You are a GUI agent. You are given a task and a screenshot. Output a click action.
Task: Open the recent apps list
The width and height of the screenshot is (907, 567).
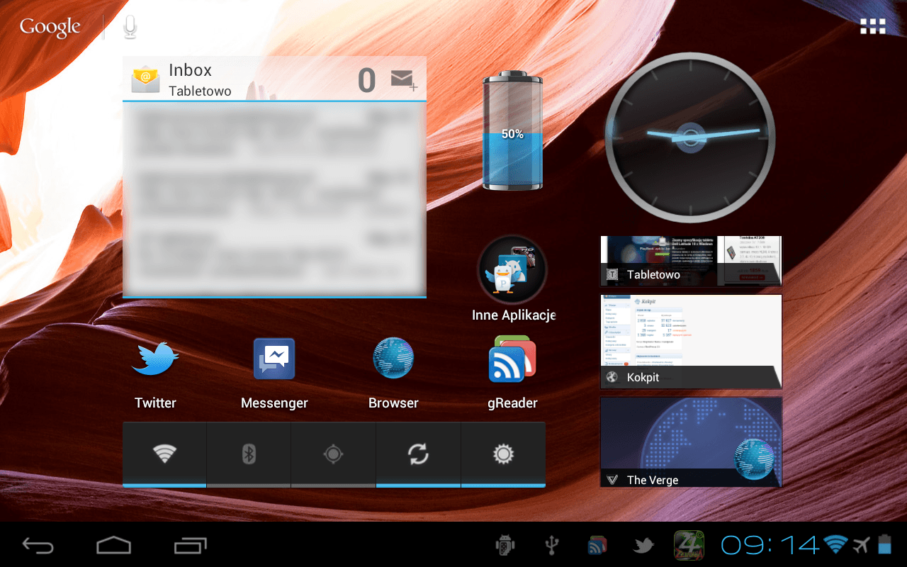point(190,545)
